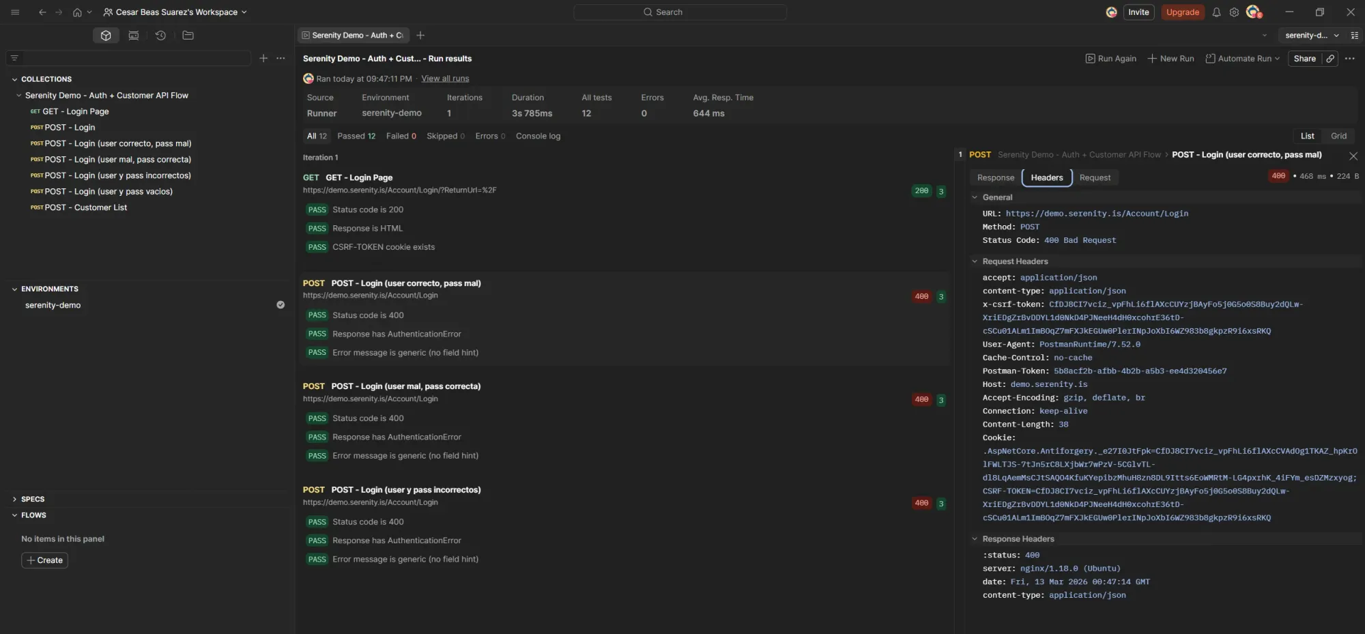Click the copy link icon next to Share
1365x634 pixels.
point(1330,58)
